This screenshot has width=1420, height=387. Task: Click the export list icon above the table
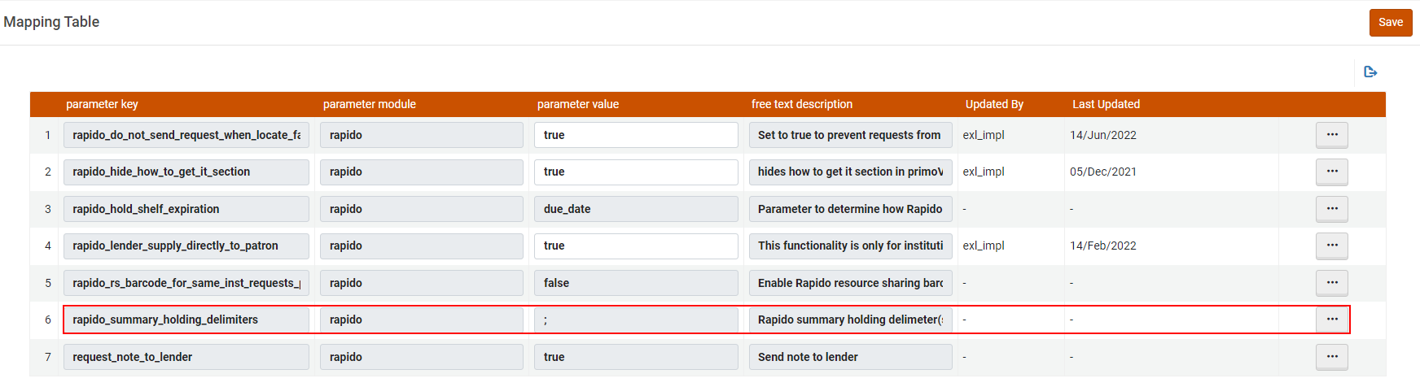point(1370,72)
